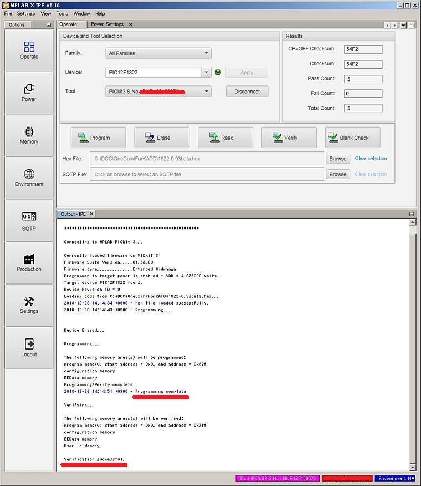Viewport: 421px width, 486px height.
Task: Click the Erase button
Action: [162, 138]
